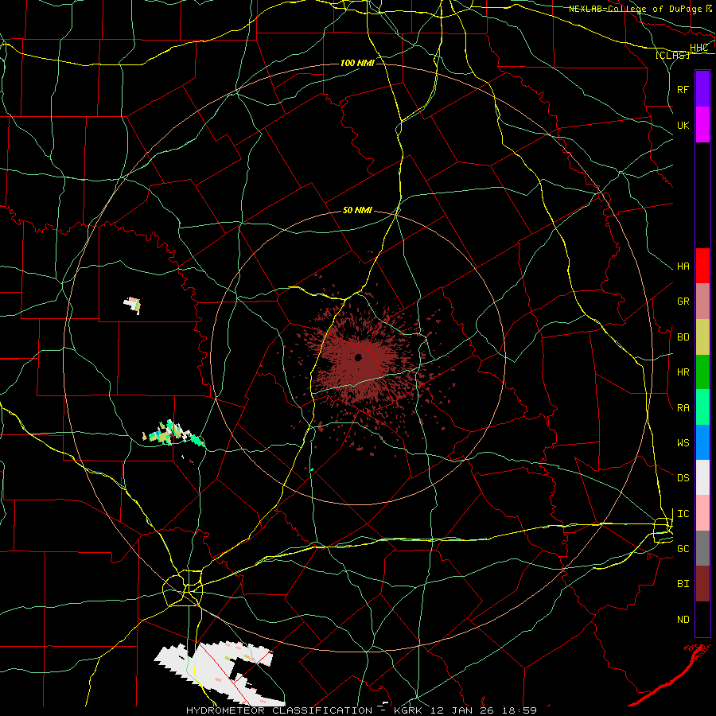Select the BD yellow legend block
This screenshot has height=716, width=716.
pos(702,337)
